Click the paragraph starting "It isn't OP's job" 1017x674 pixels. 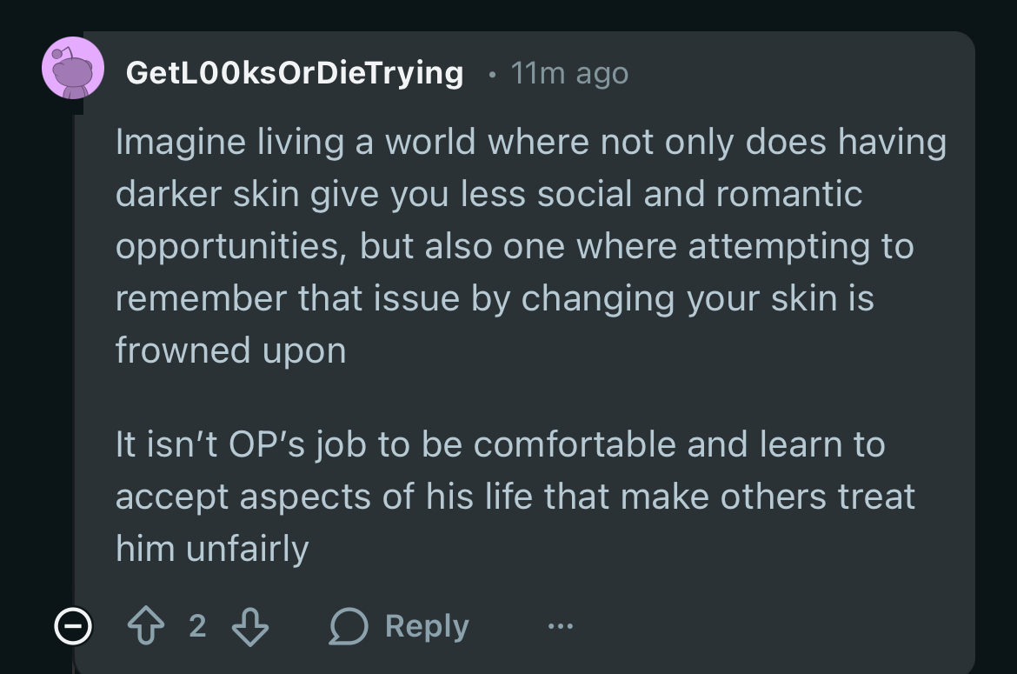tap(515, 496)
